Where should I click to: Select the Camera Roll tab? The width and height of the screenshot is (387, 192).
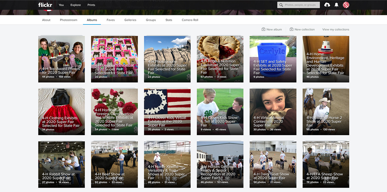[190, 20]
